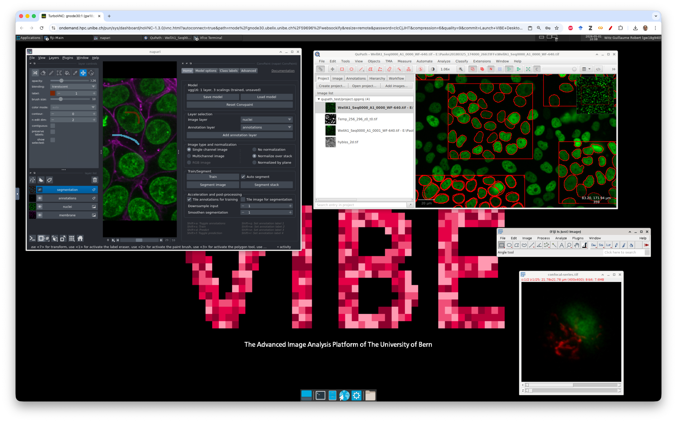677x422 pixels.
Task: Open Fiji Process menu
Action: pyautogui.click(x=543, y=238)
